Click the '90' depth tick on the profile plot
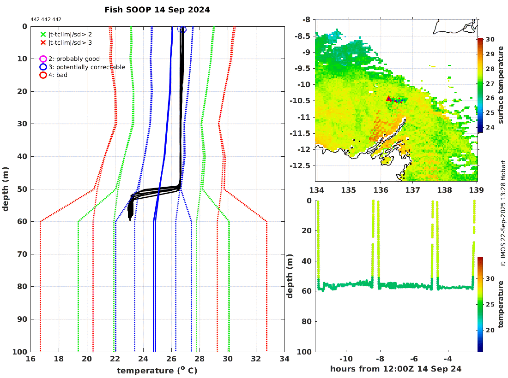Viewport: 508px width, 378px height. tap(22, 319)
